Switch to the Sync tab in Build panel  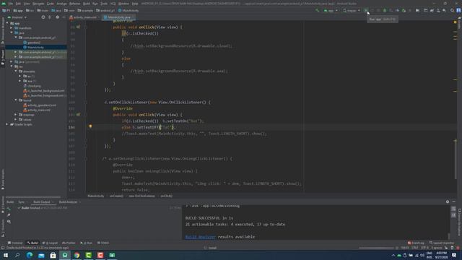(21, 202)
